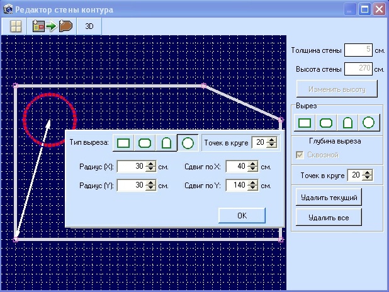Select arch cutout in right Вырез panel
Viewport: 389px width, 292px height.
348,123
